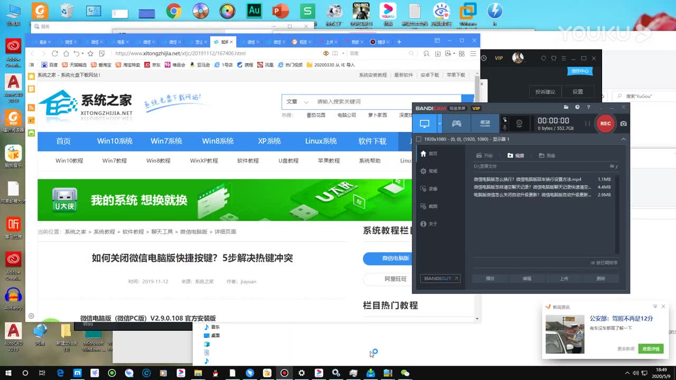Screen dimensions: 676x380
Task: Click the 播放 button to play a recording
Action: click(x=490, y=278)
